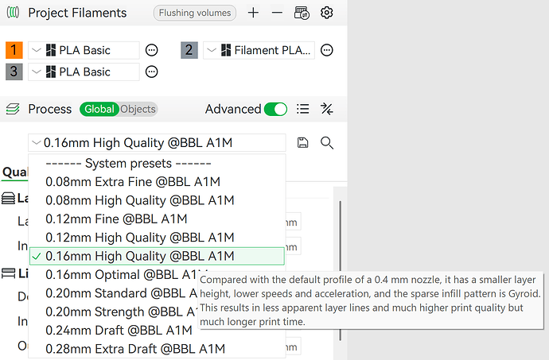Open the settings list view icon
This screenshot has width=549, height=360.
coord(302,109)
